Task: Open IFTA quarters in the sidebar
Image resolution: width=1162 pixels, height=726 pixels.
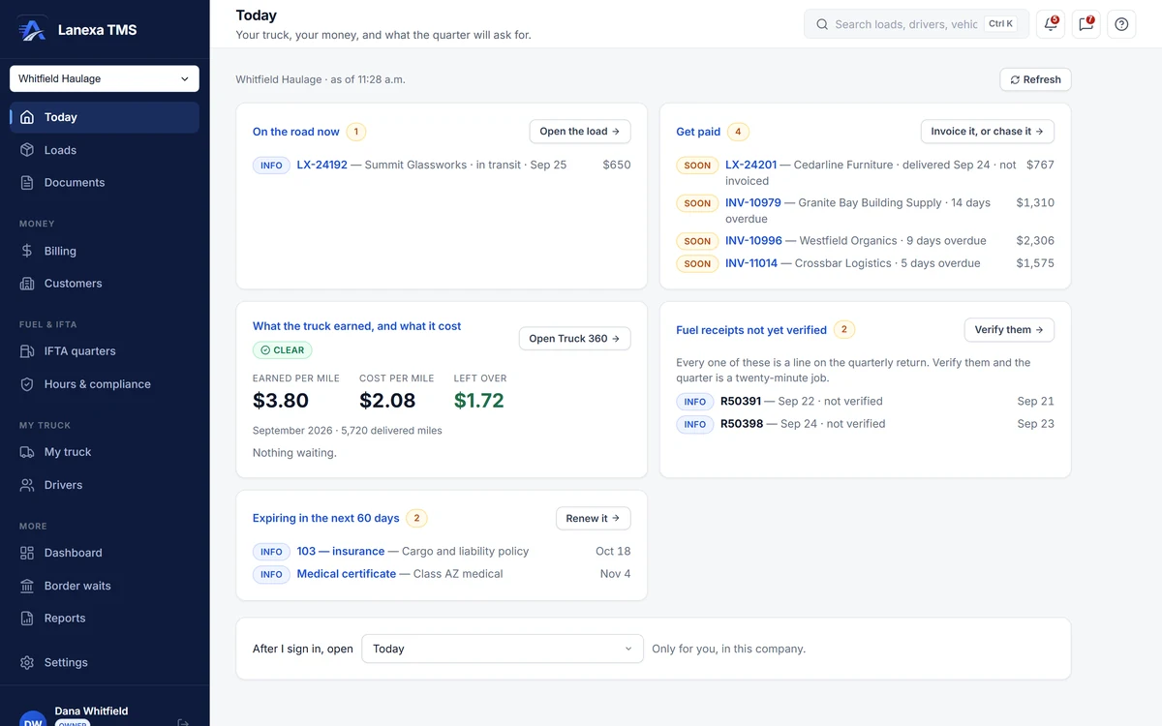Action: click(105, 351)
